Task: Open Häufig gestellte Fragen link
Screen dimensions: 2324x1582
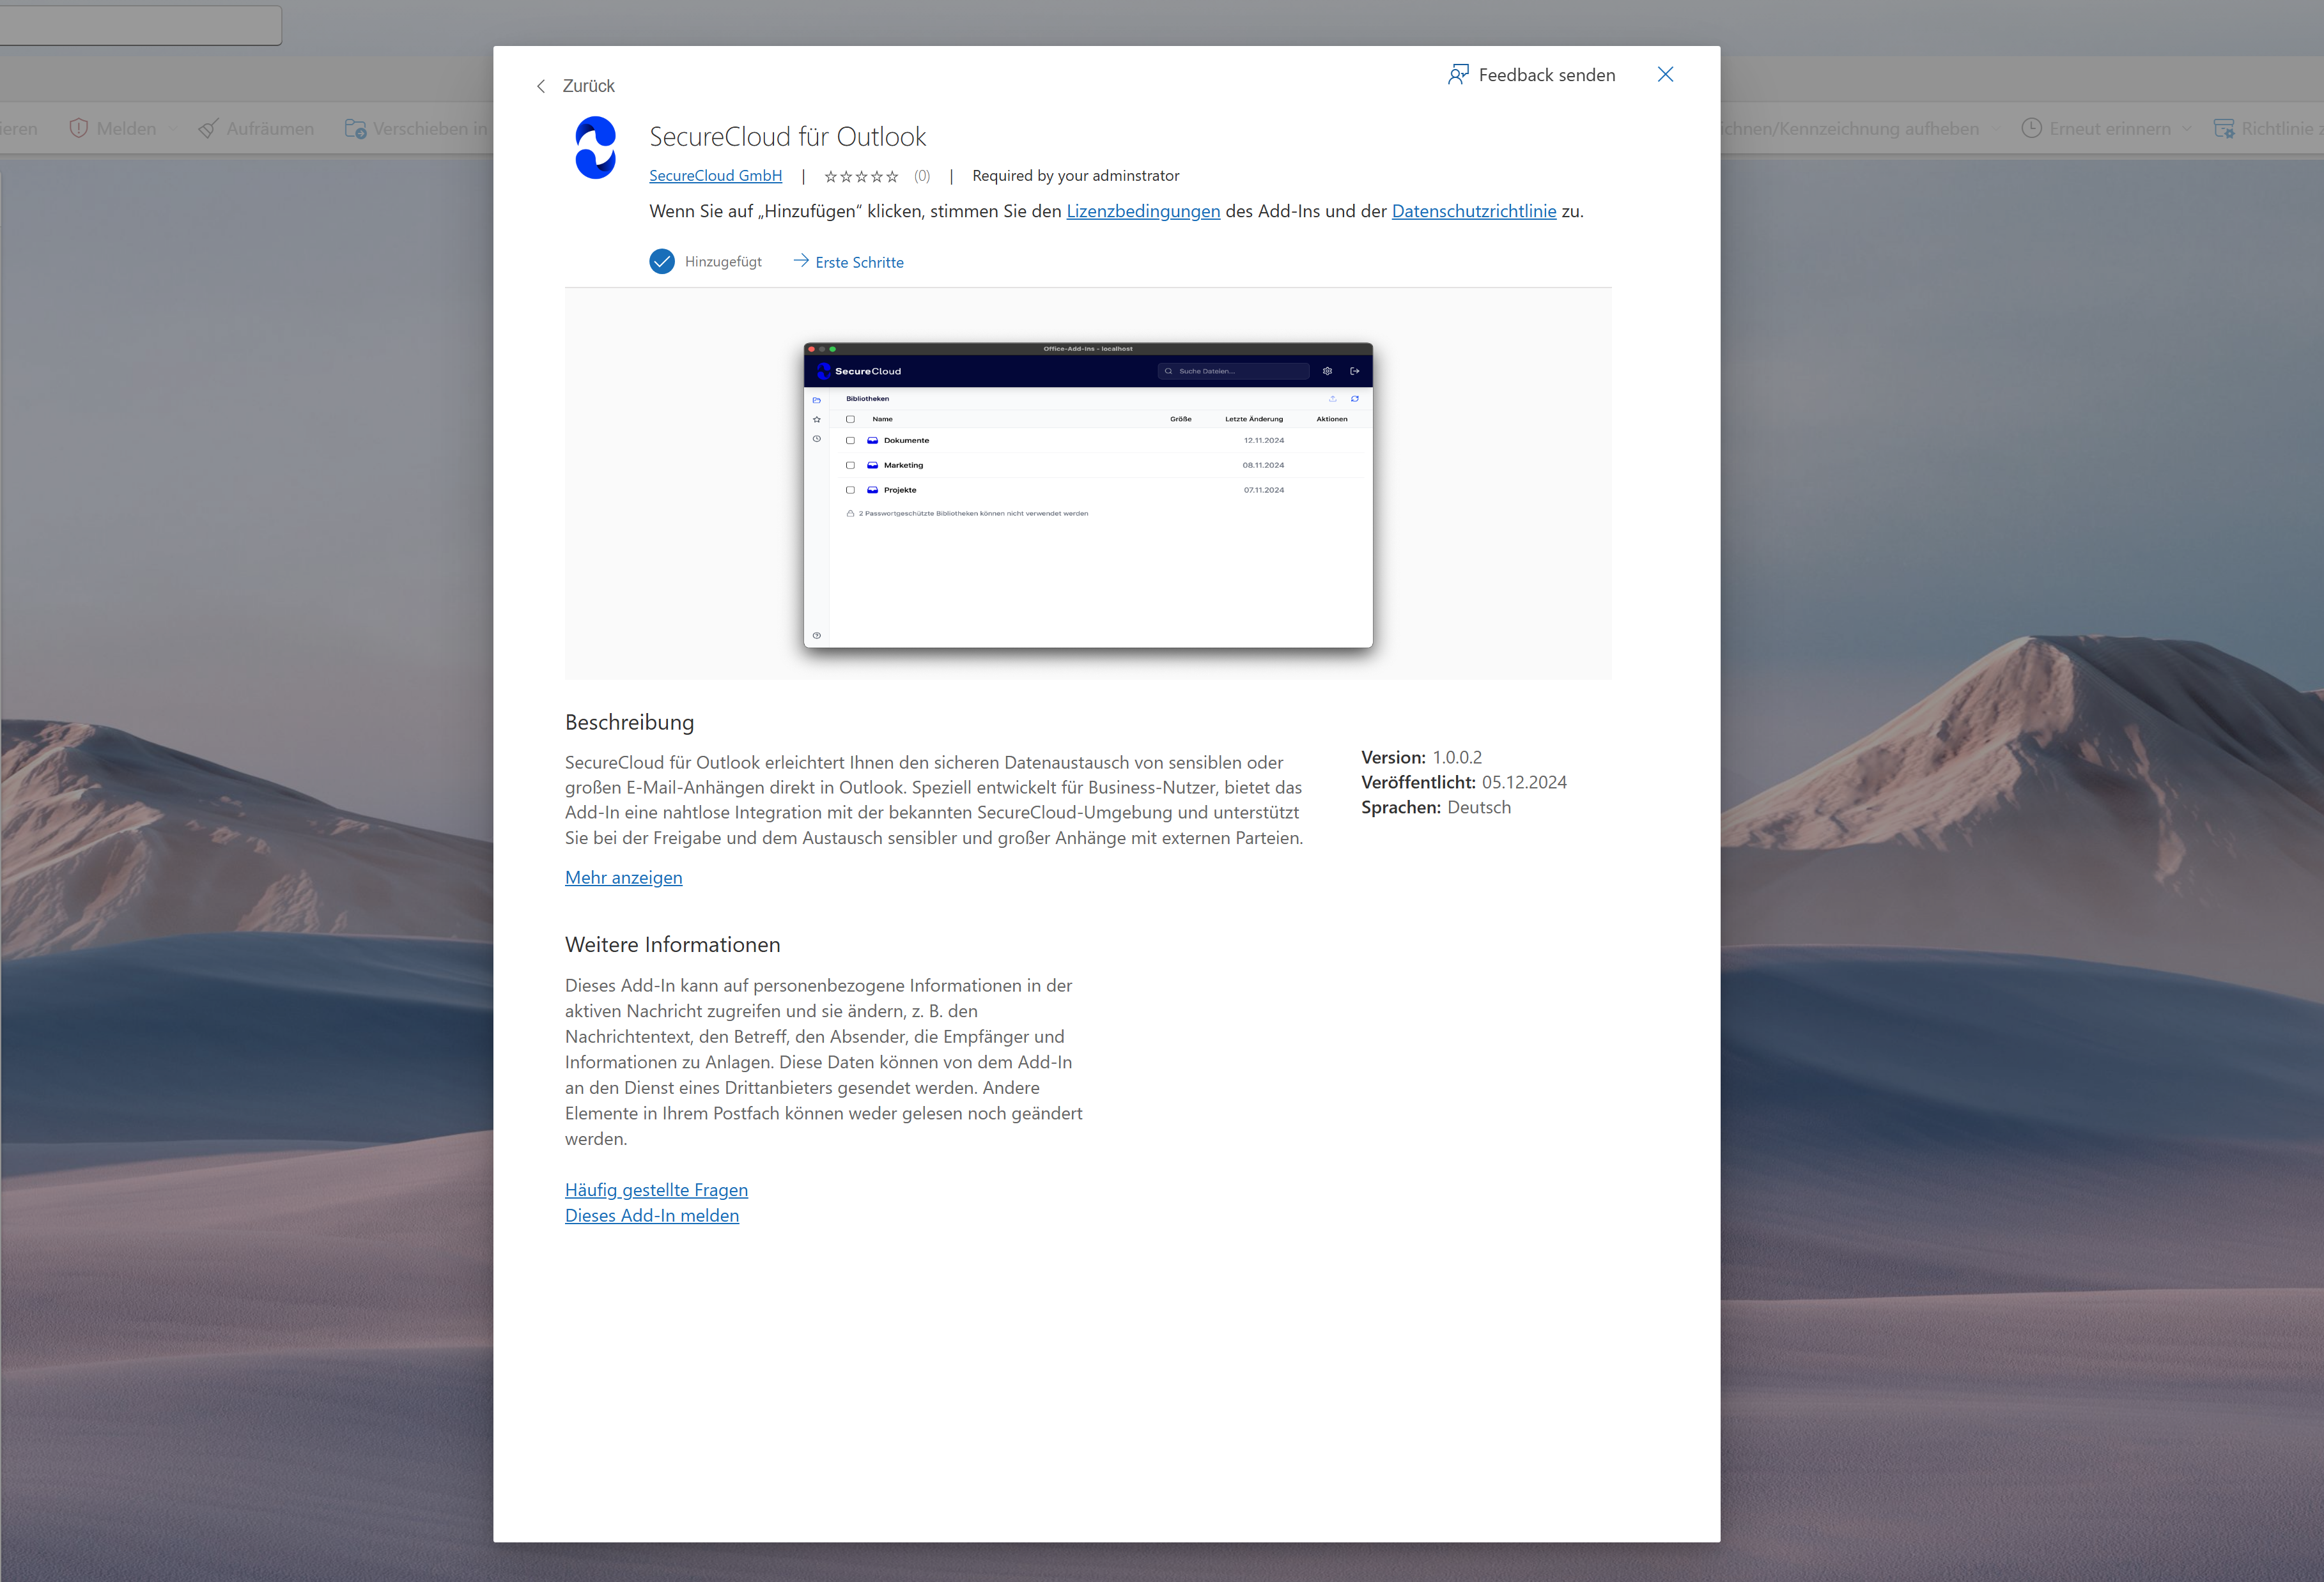Action: point(656,1190)
